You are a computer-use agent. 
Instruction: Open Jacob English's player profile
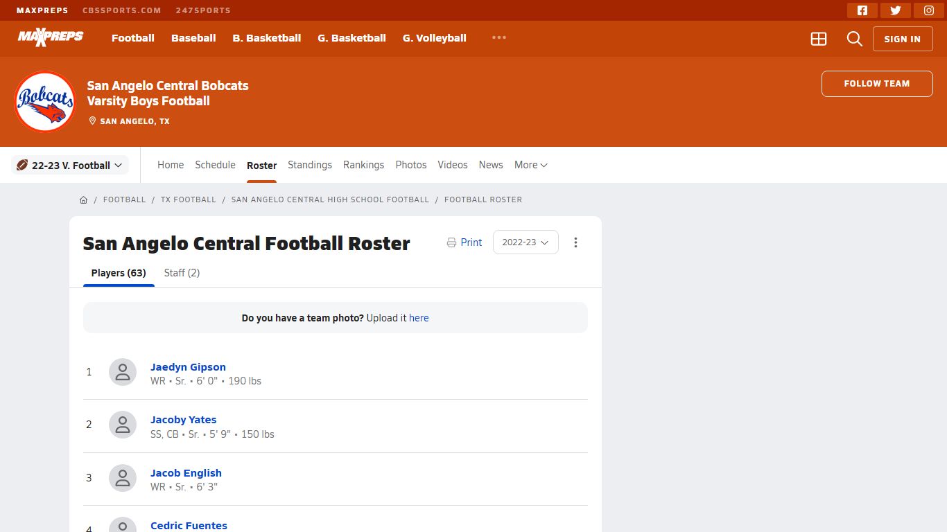click(x=186, y=473)
